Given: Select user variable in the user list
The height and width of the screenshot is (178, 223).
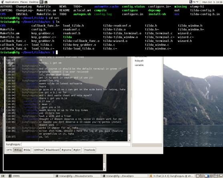Looking at the screenshot, I should coord(139,65).
